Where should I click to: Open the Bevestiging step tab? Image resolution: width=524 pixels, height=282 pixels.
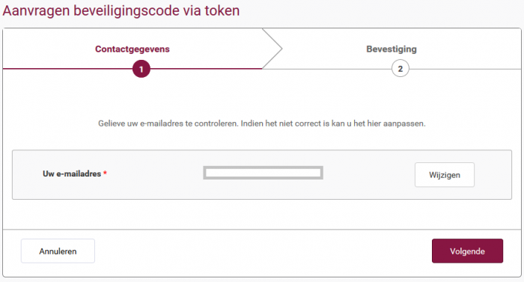click(x=392, y=49)
